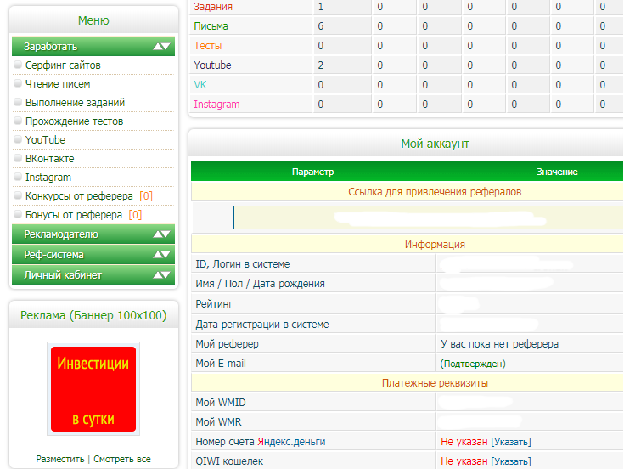Click the Тесты row label in stats table

point(207,46)
